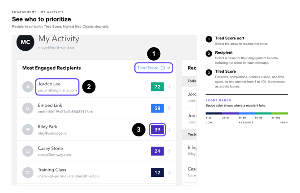Click the 72 score badge
Image resolution: width=300 pixels, height=193 pixels.
tap(157, 87)
